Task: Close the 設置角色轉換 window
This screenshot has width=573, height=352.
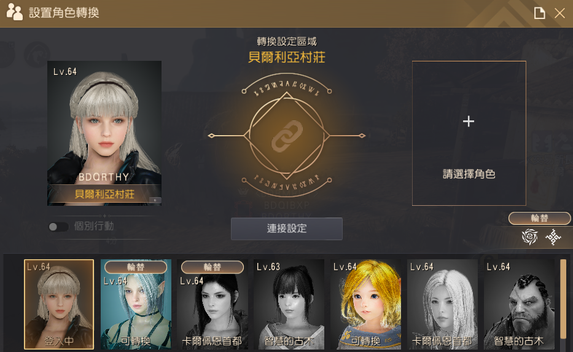Action: point(559,13)
